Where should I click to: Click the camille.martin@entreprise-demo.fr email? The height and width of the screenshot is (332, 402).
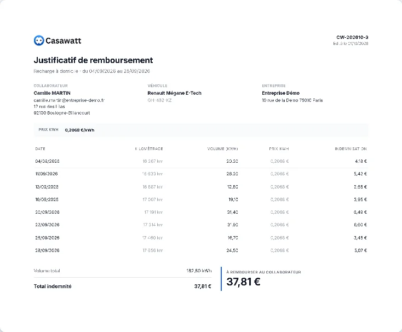click(x=69, y=100)
